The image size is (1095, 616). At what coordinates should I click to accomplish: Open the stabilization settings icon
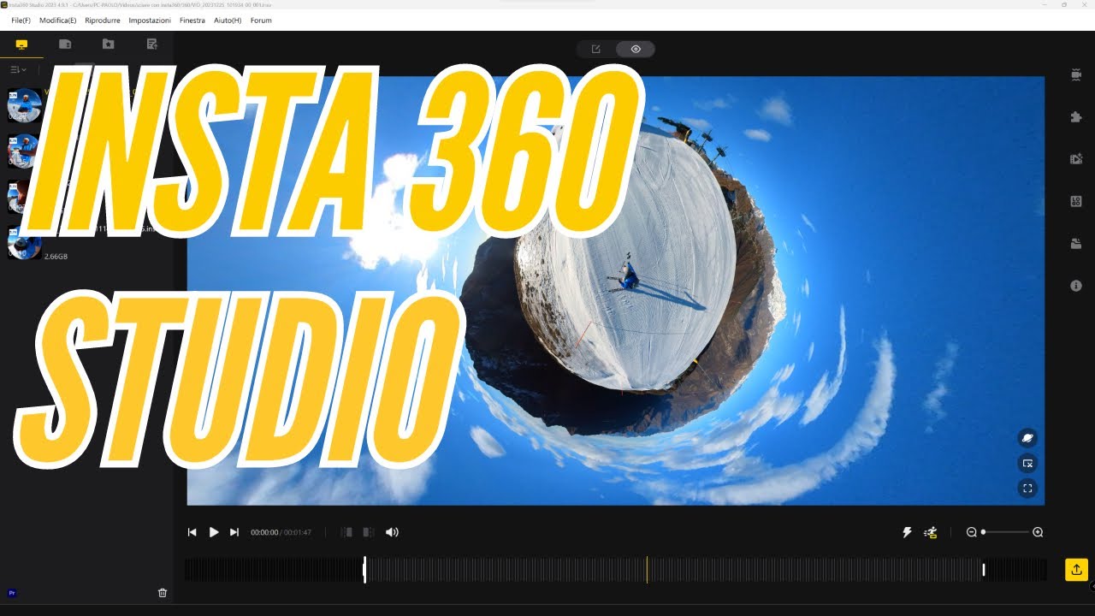coord(1076,74)
